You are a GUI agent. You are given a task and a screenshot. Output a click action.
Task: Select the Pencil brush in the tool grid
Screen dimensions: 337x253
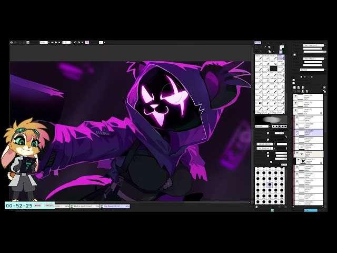click(x=259, y=57)
